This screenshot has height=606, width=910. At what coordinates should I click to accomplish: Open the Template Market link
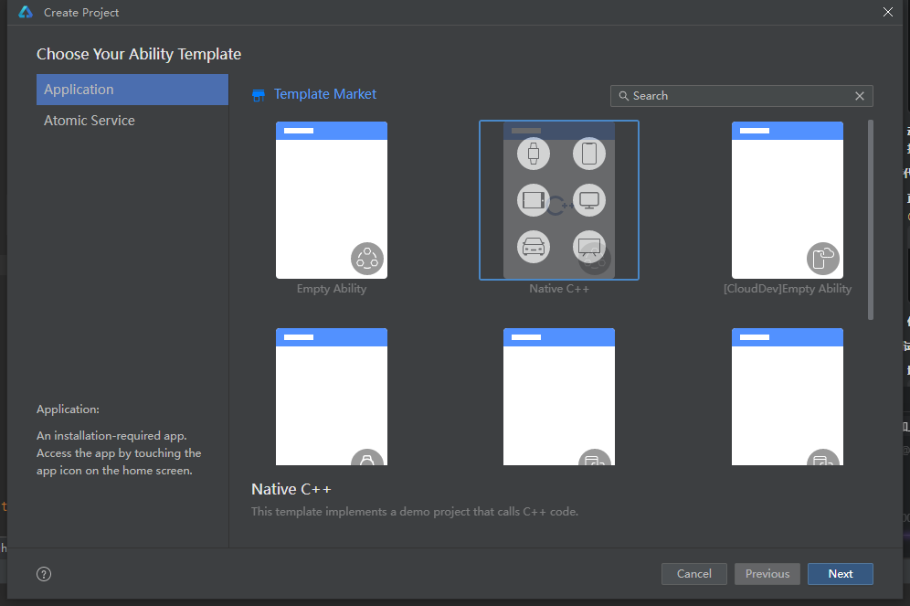tap(325, 94)
